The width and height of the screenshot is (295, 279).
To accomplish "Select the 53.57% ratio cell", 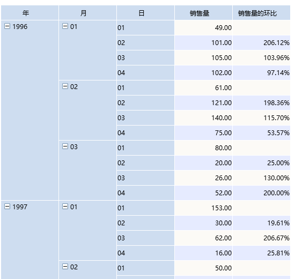I will 262,133.
